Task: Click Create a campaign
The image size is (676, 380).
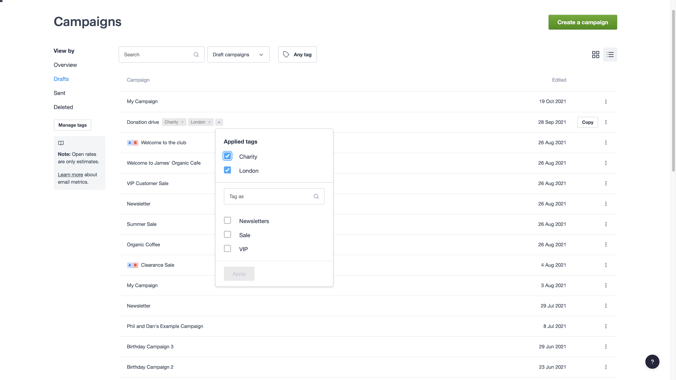Action: (x=583, y=22)
